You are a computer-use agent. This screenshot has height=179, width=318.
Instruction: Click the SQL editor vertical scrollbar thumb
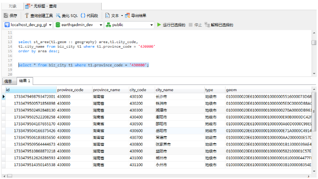tap(314, 43)
